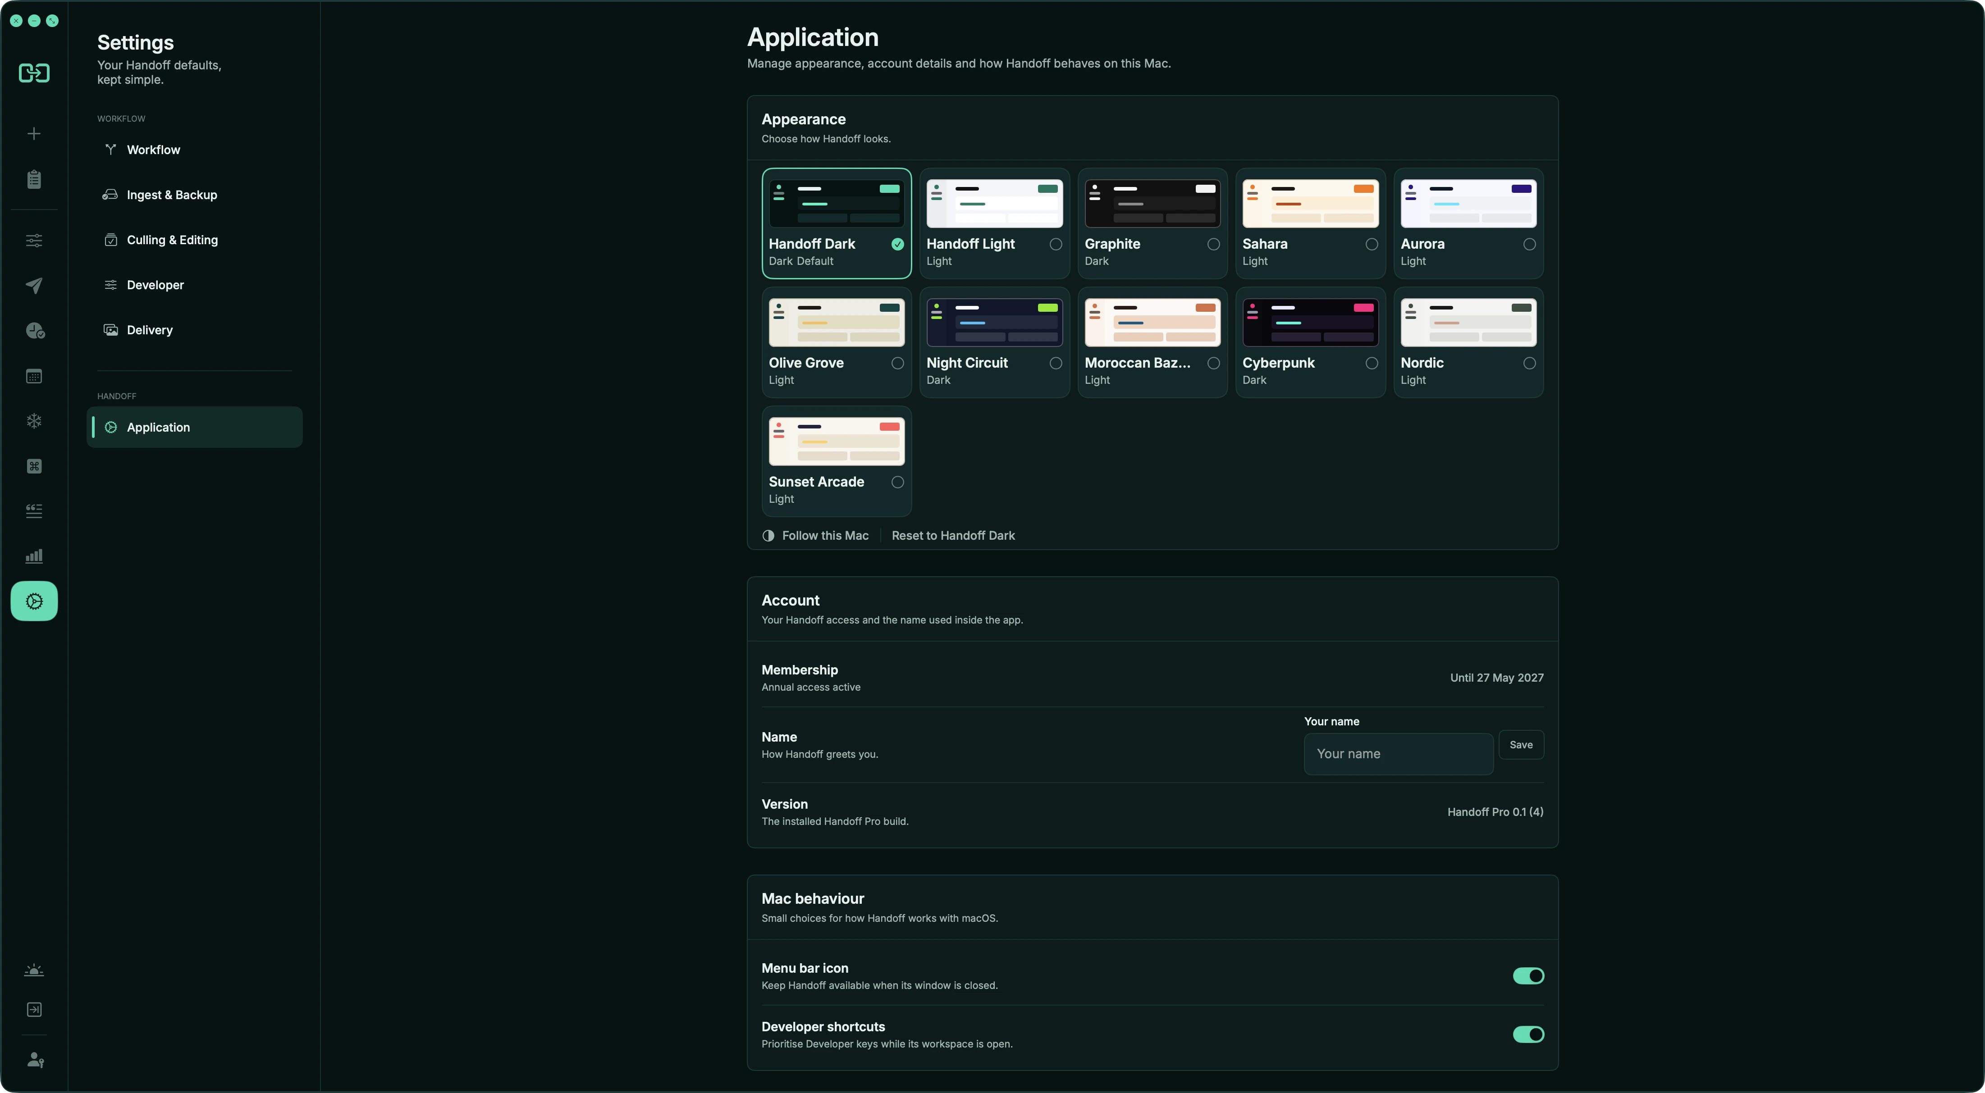Click the fork icon next to Workflow
This screenshot has width=1985, height=1093.
(111, 150)
